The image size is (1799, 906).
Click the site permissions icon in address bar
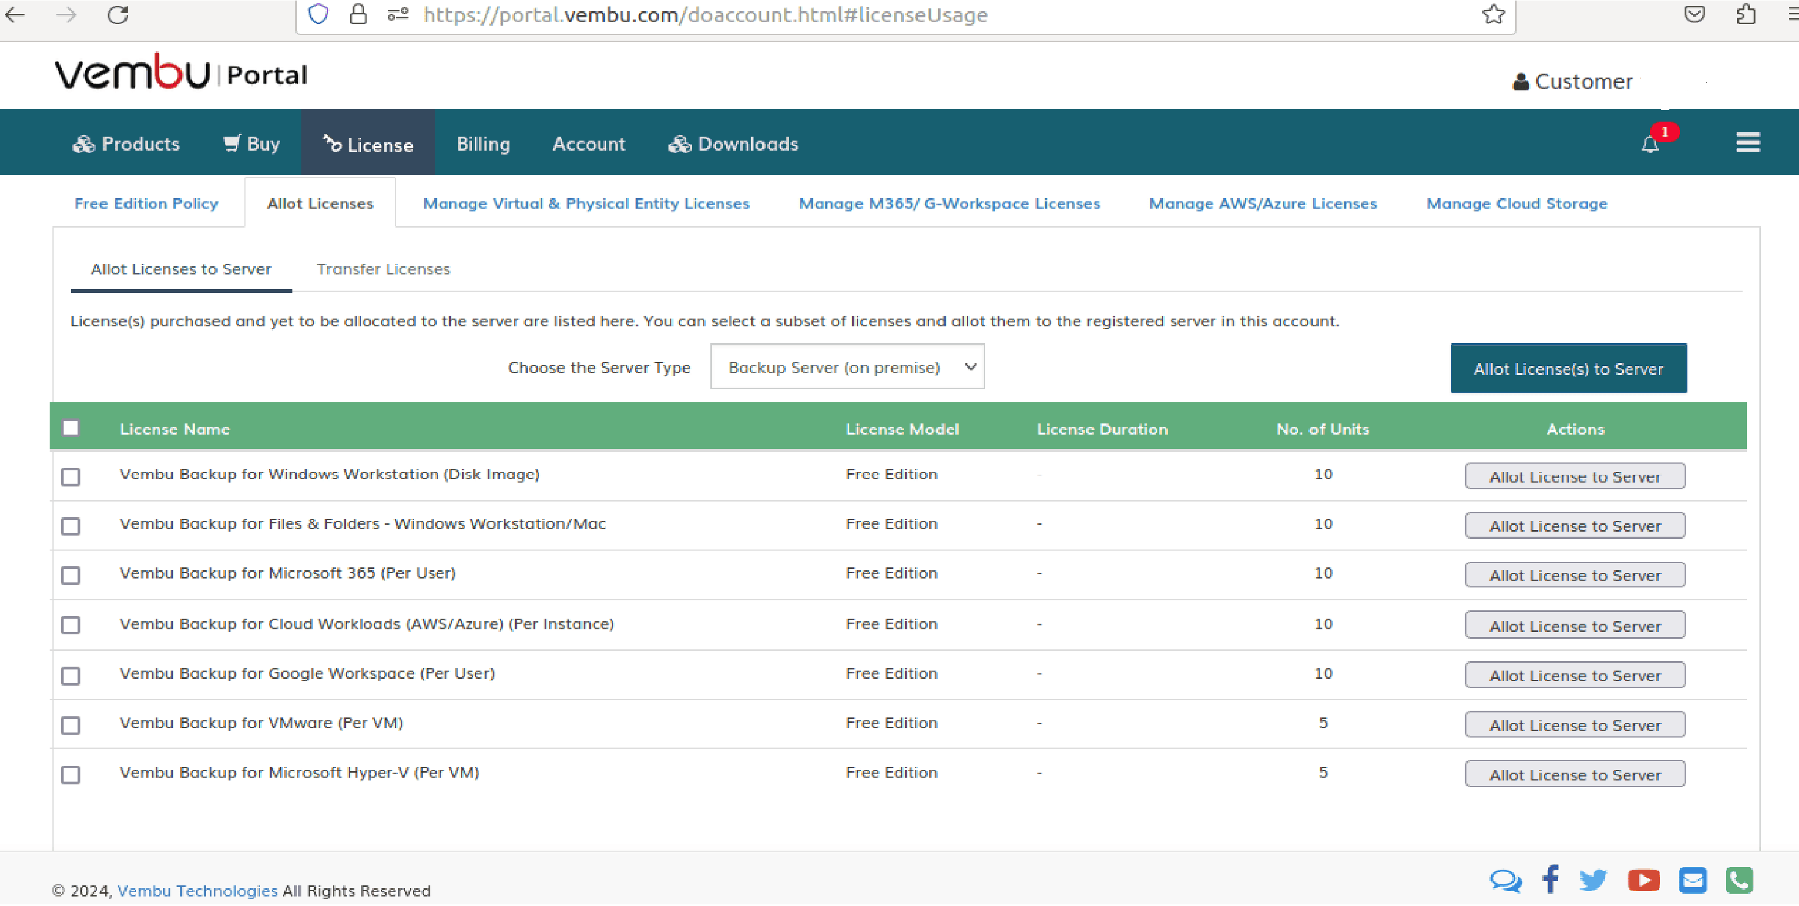(x=398, y=14)
